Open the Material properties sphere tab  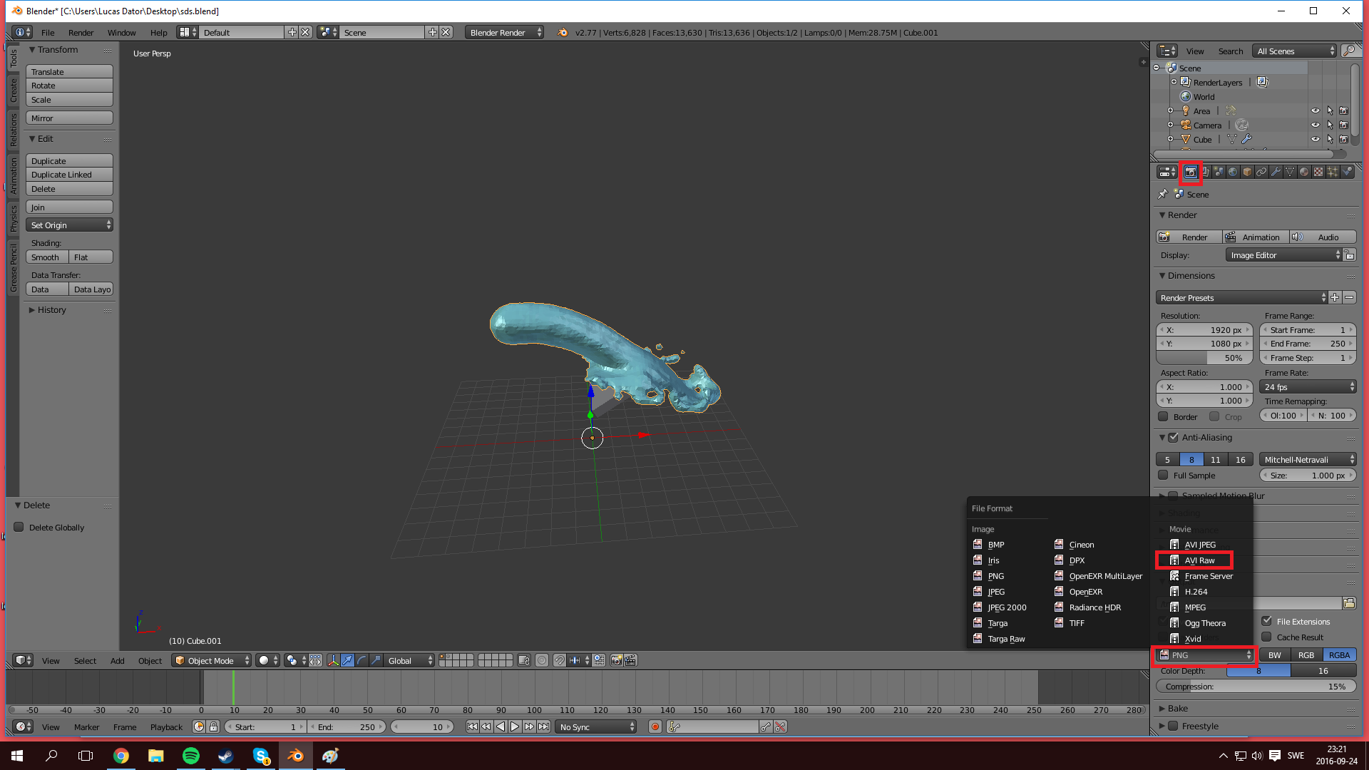[x=1304, y=172]
